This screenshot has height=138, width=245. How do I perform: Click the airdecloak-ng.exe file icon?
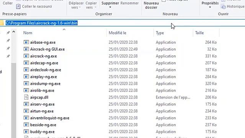[26, 70]
